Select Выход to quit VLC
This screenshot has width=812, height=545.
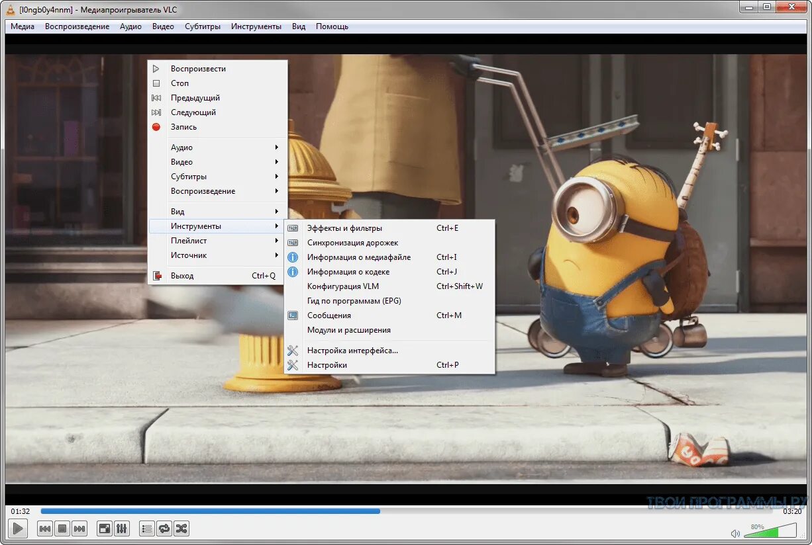tap(182, 276)
